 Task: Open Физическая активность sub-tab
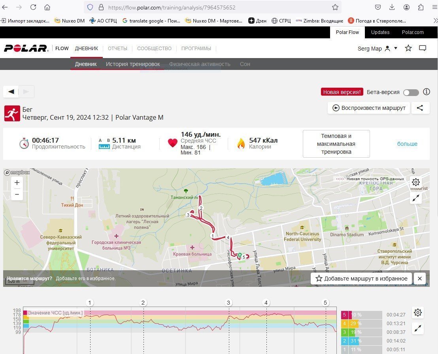(x=200, y=64)
